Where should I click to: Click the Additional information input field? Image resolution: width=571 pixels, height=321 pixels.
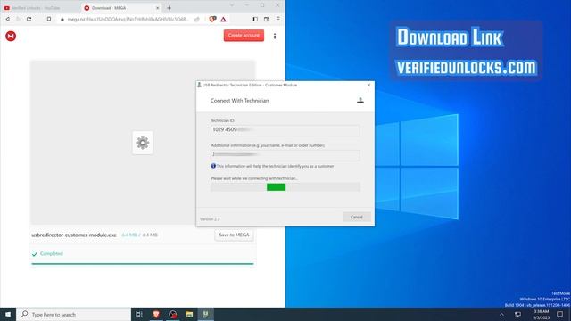click(285, 154)
